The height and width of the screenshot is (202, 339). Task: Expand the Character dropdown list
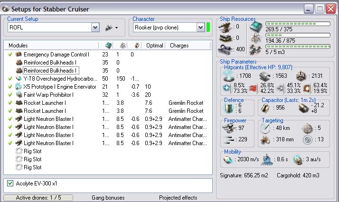[x=200, y=28]
